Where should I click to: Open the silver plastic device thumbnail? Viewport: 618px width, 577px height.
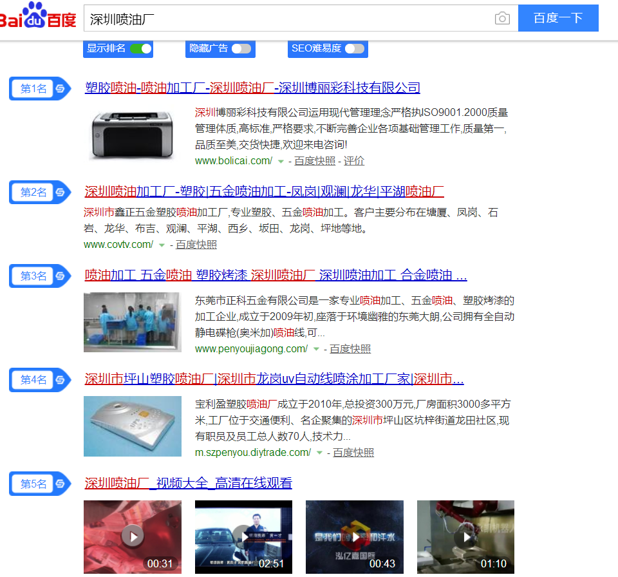(x=133, y=426)
